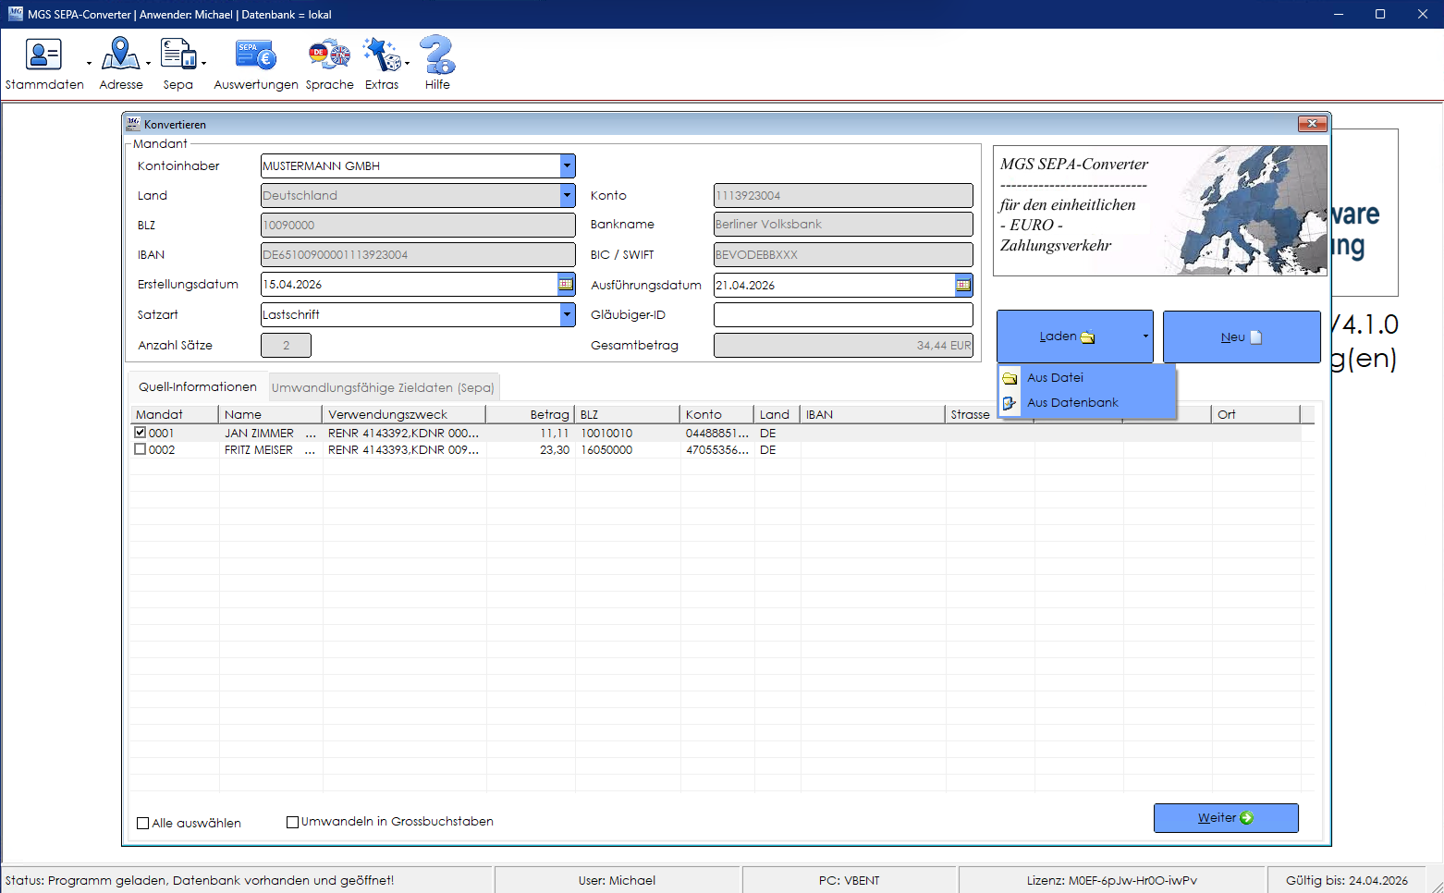Check the row 0002 FRITZ MEISER checkbox
The height and width of the screenshot is (893, 1444).
(141, 449)
